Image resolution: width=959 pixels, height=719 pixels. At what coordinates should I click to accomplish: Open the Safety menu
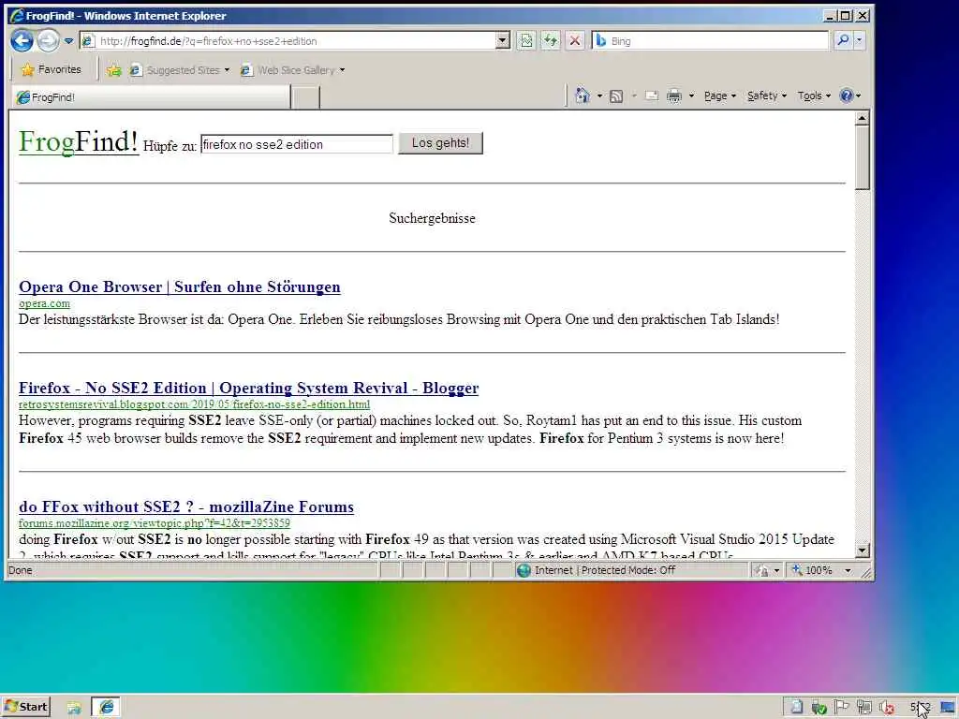pyautogui.click(x=767, y=96)
